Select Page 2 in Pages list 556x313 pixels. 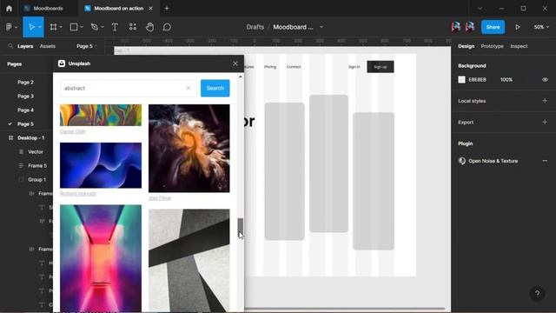25,82
